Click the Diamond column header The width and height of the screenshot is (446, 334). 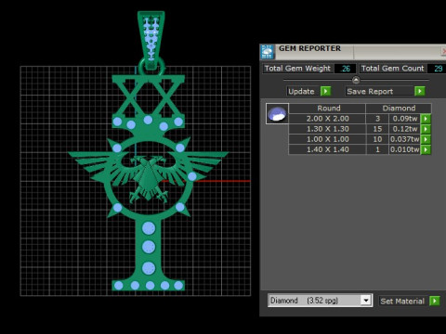tap(399, 109)
